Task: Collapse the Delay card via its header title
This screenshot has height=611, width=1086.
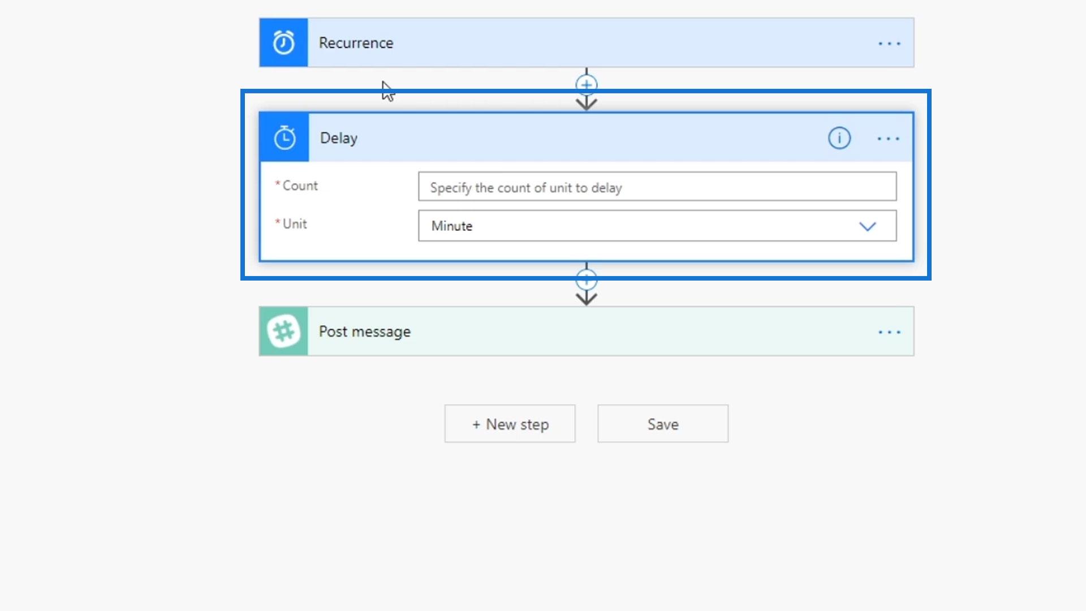Action: tap(338, 138)
